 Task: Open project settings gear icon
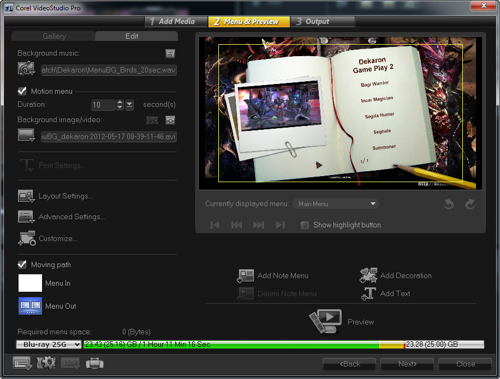46,363
